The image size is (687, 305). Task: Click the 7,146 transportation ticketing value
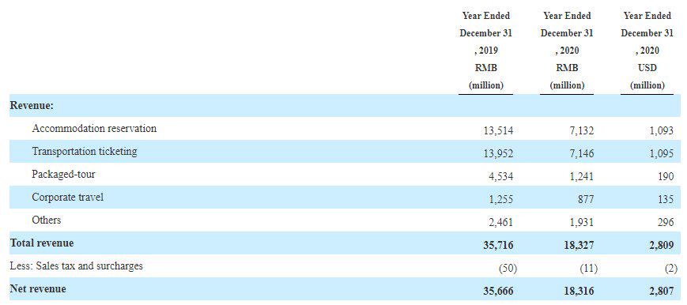pos(582,153)
